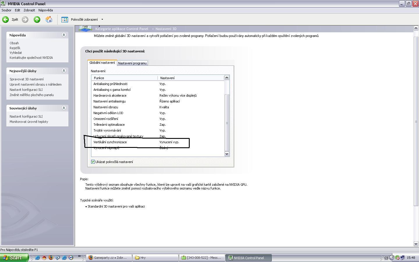Open Nastavit konfiguraci SLI under Související úlohy
This screenshot has width=419, height=262.
tap(26, 116)
